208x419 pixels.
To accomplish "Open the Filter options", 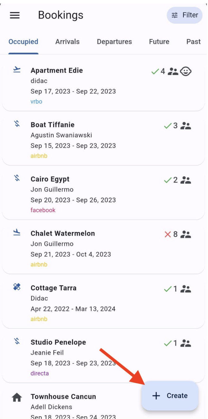I will 185,15.
